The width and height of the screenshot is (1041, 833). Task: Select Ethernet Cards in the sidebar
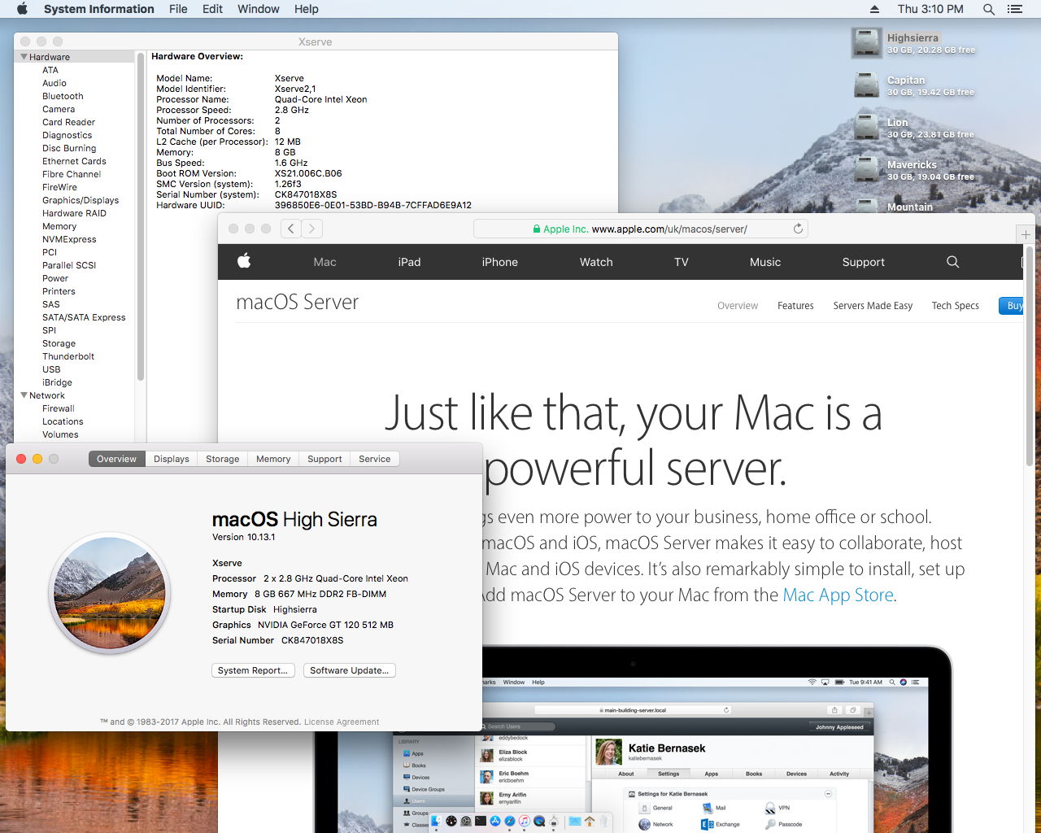click(x=74, y=161)
